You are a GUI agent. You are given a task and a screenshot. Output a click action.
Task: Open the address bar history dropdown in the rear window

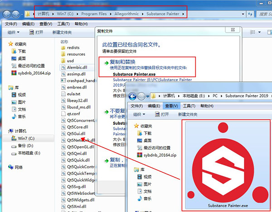(x=243, y=14)
